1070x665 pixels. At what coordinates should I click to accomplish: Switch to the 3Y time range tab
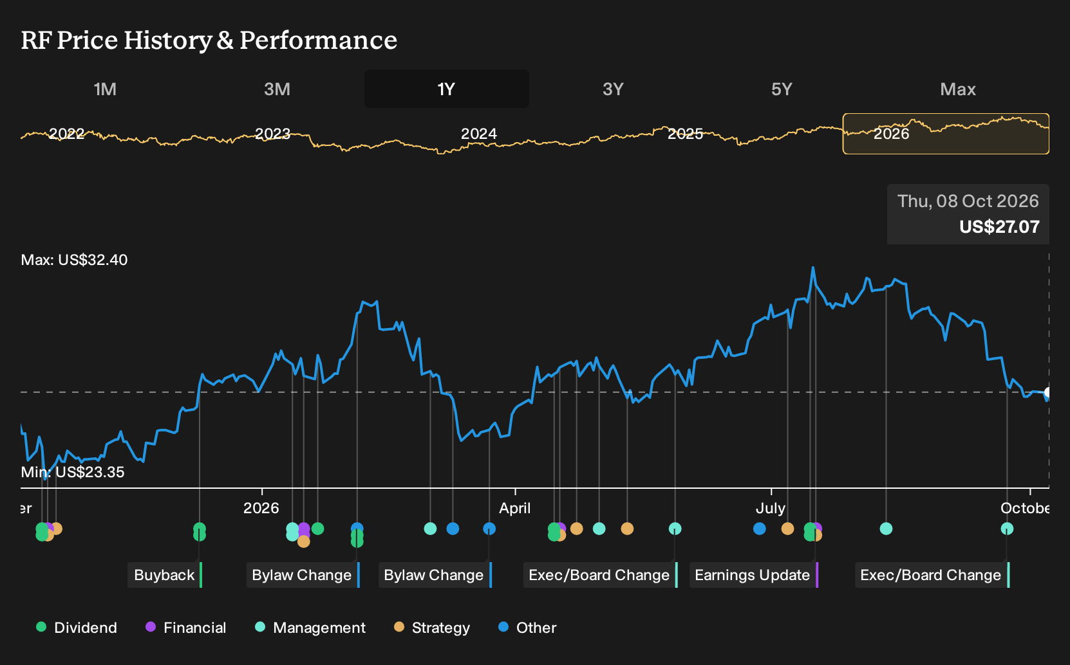[613, 89]
